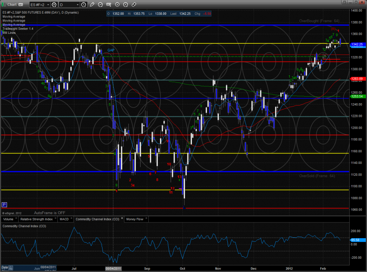Click the blue 1342.25 last price marker

(357, 44)
